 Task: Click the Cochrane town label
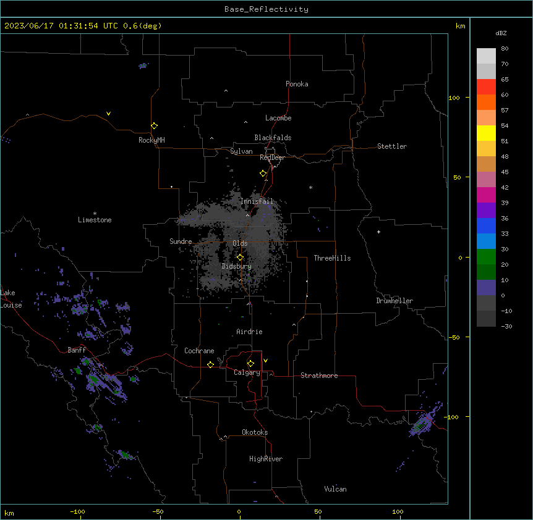199,351
